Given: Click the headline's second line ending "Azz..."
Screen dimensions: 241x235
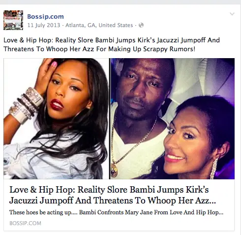Looking at the screenshot, I should point(113,201).
